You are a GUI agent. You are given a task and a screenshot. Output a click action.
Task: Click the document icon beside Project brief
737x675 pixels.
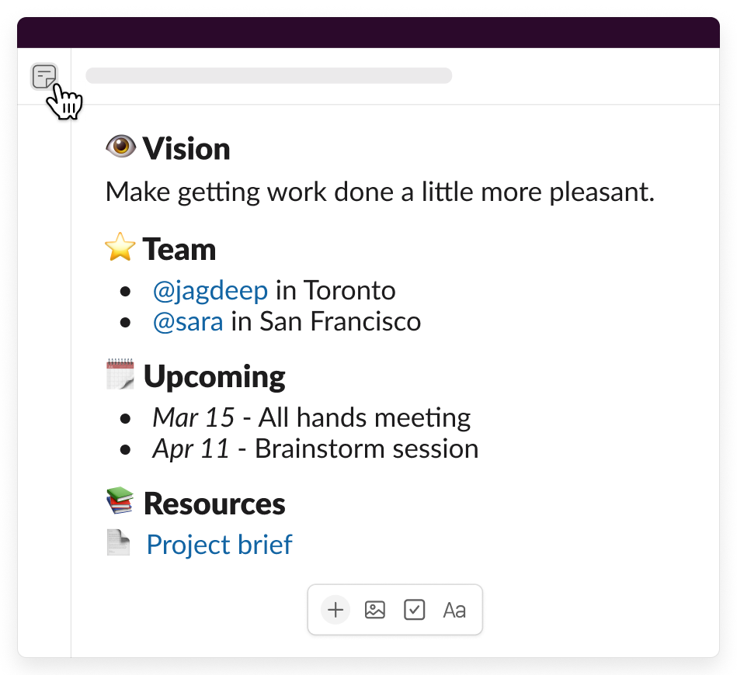coord(119,542)
